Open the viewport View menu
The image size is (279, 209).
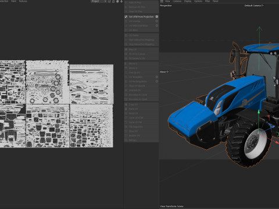(167, 1)
